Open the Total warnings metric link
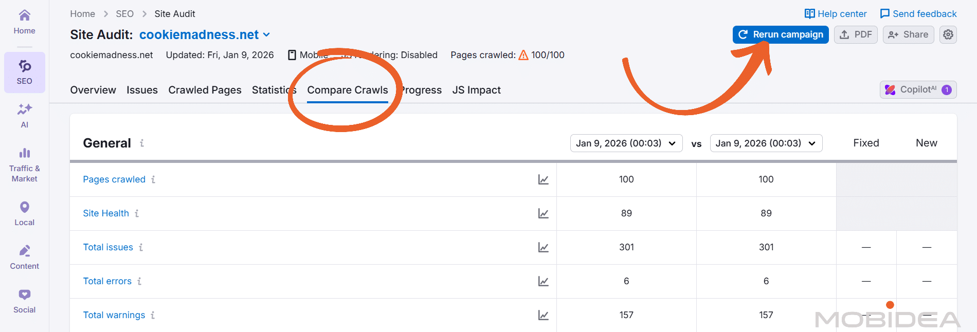977x332 pixels. click(x=114, y=315)
